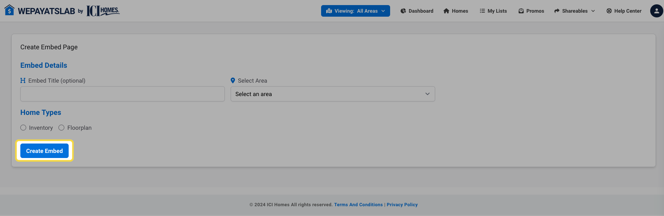Click the ICI Homes logo
Image resolution: width=664 pixels, height=216 pixels.
[x=103, y=11]
